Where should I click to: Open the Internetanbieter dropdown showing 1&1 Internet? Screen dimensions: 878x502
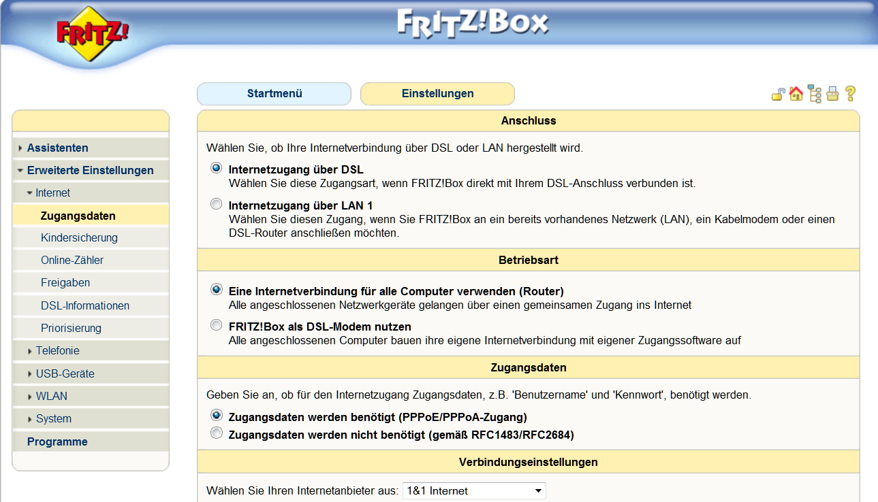pyautogui.click(x=475, y=490)
